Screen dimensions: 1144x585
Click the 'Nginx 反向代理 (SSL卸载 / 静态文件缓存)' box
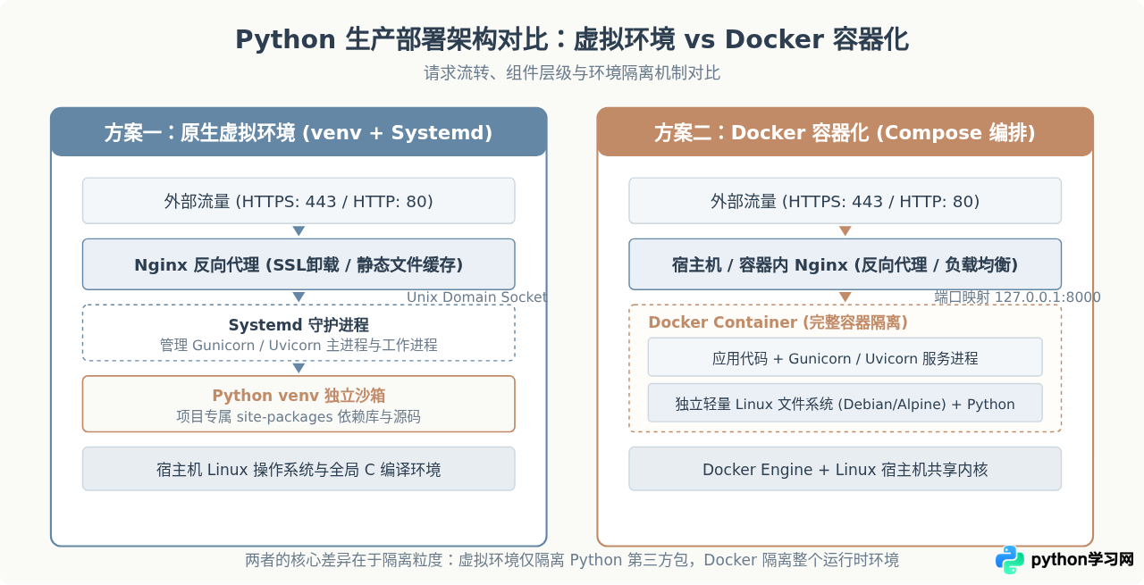(x=299, y=264)
